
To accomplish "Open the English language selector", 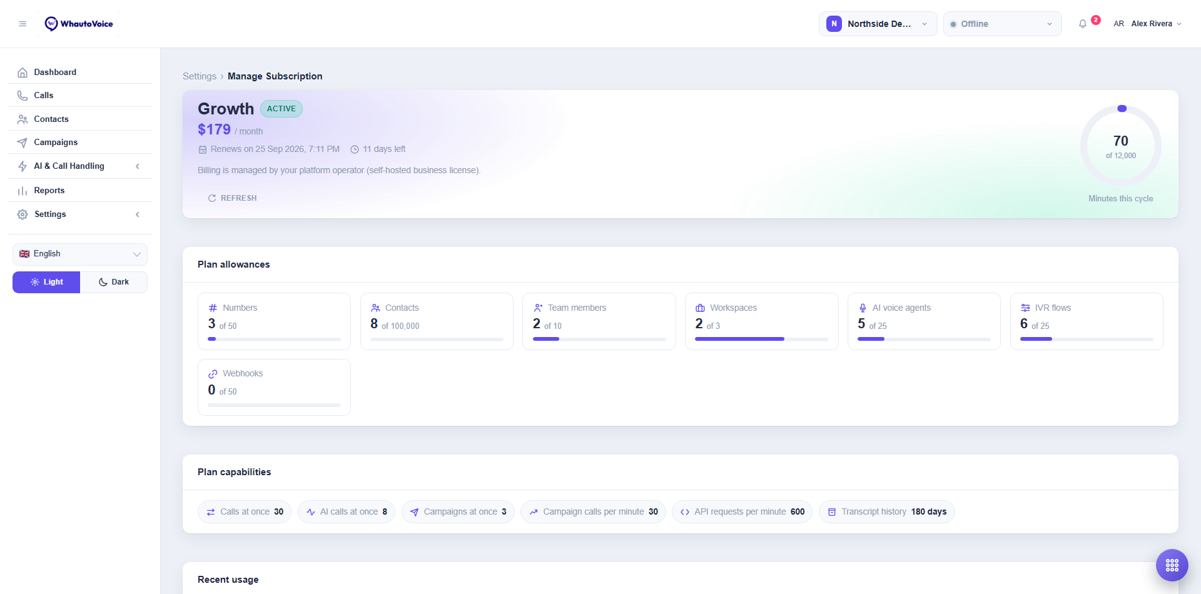I will (x=80, y=254).
